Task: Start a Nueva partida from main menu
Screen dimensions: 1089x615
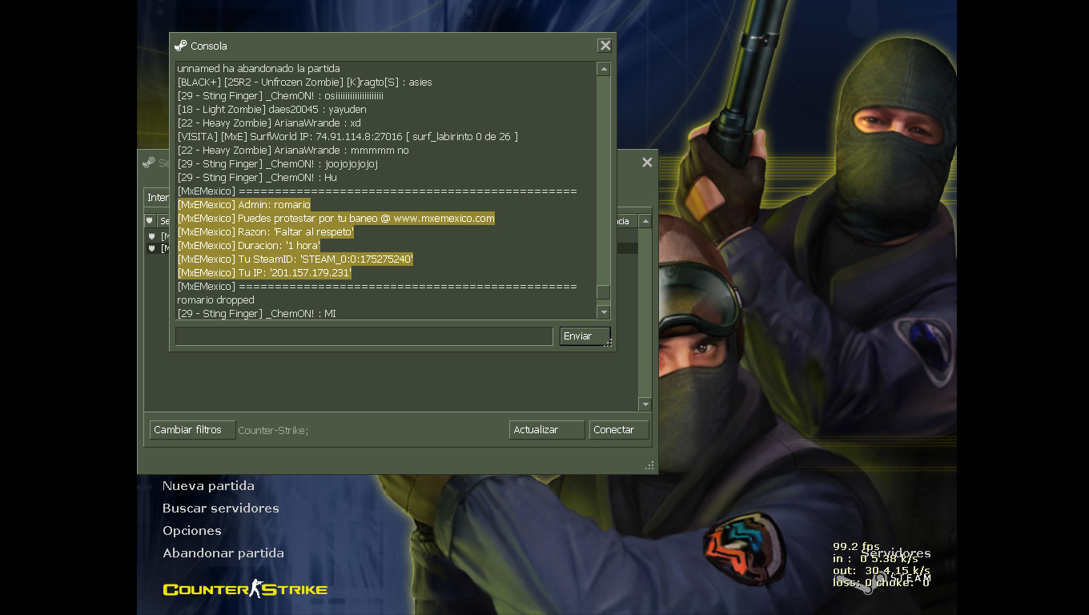Action: [208, 486]
